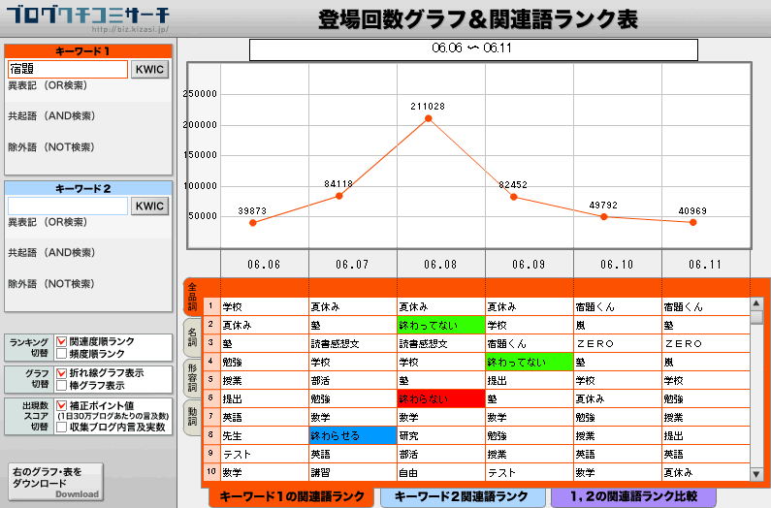This screenshot has width=771, height=508.
Task: Click the ブログクチコミサーチ logo
Action: [86, 17]
